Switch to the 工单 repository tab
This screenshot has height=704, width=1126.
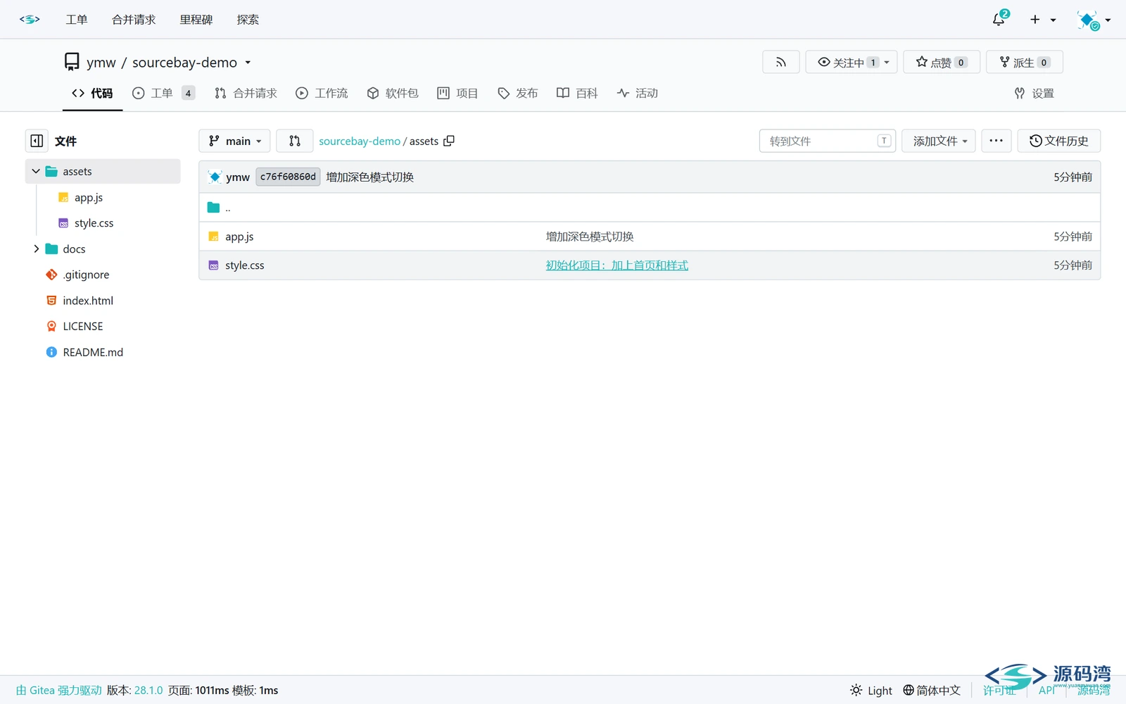(x=163, y=93)
